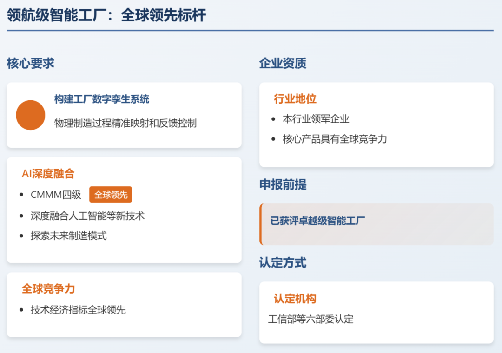Select the bullet 技术经济指标全球领先

(x=78, y=310)
